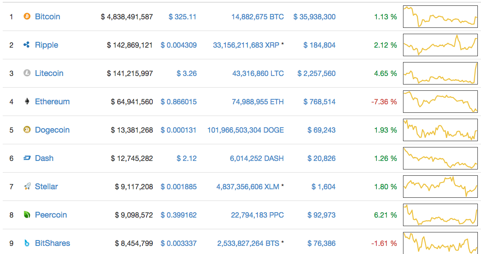Click the Peercoin name link
This screenshot has width=481, height=254.
(x=51, y=215)
